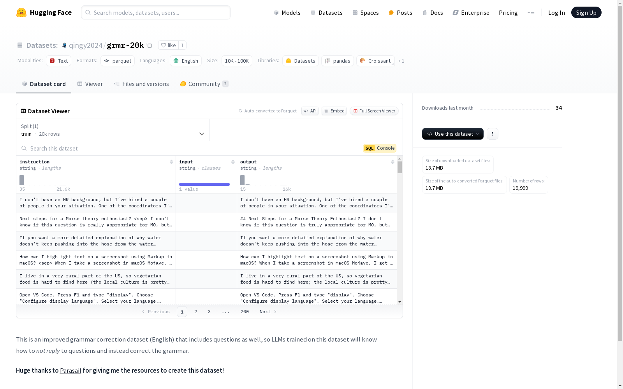Select the Text modality tag

tap(58, 61)
